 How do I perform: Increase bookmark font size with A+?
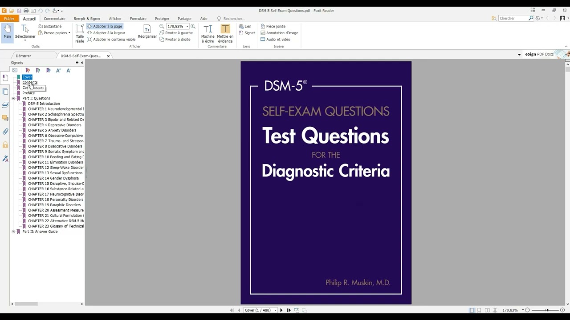click(x=58, y=70)
